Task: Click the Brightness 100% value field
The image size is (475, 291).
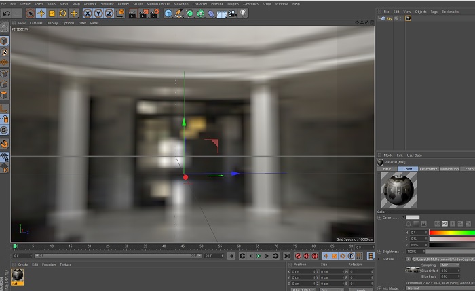Action: pyautogui.click(x=415, y=252)
